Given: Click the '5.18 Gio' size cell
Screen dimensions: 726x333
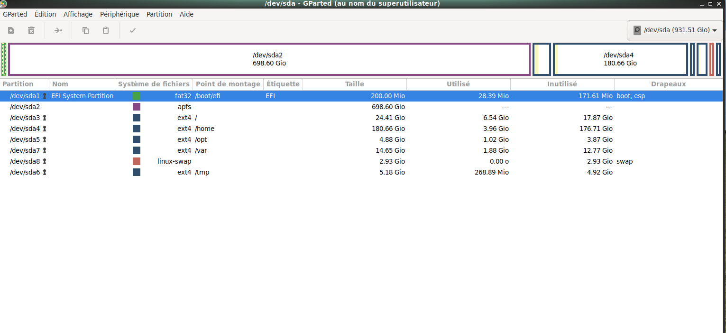Looking at the screenshot, I should pyautogui.click(x=392, y=172).
